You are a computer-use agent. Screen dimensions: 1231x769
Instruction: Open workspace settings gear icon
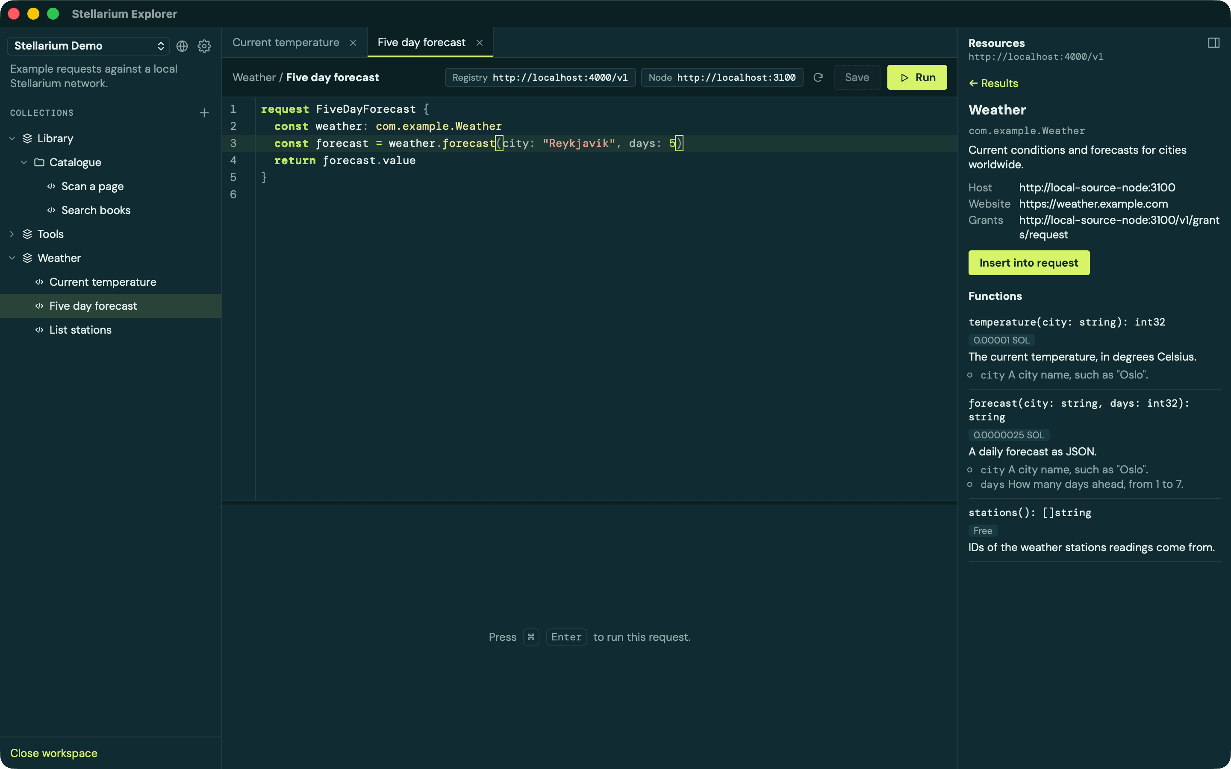click(204, 46)
